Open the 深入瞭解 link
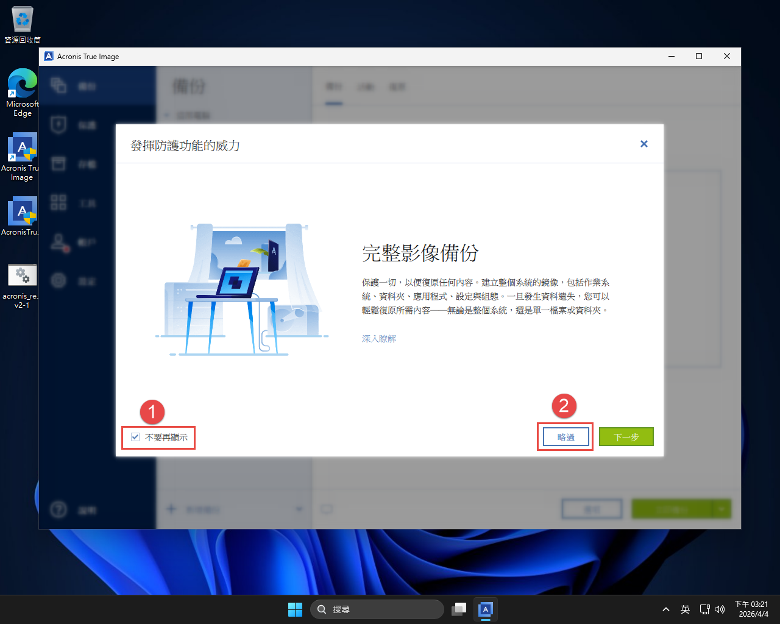The image size is (780, 624). (379, 339)
